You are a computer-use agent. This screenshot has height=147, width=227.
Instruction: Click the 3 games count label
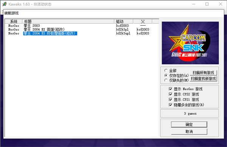point(190,114)
